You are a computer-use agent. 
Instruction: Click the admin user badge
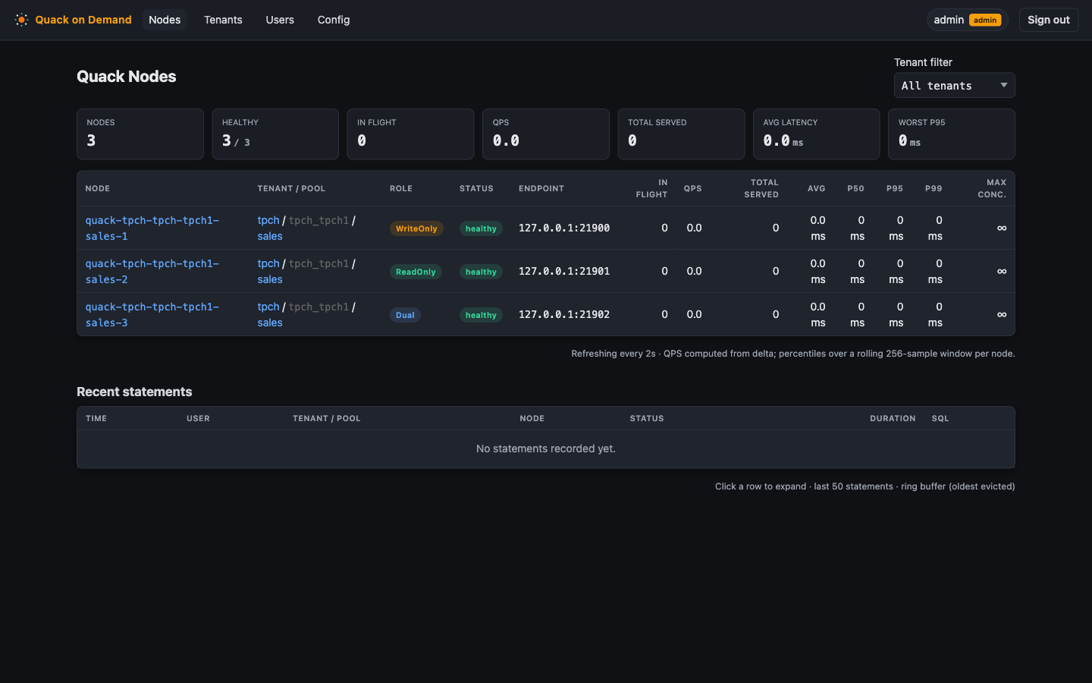[x=968, y=20]
